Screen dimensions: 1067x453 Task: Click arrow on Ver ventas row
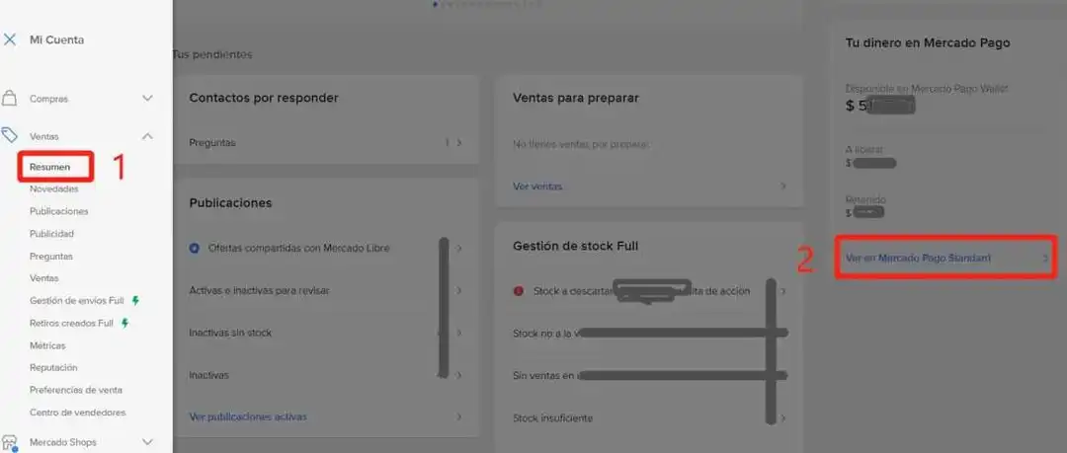tap(783, 186)
